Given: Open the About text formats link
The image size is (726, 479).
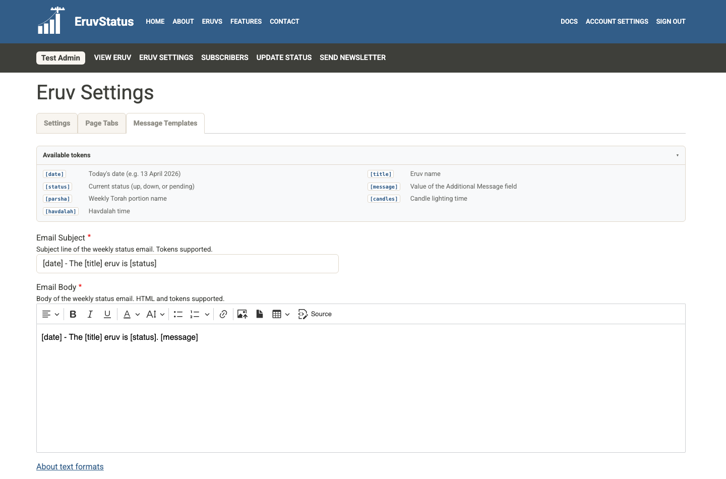Looking at the screenshot, I should 70,466.
